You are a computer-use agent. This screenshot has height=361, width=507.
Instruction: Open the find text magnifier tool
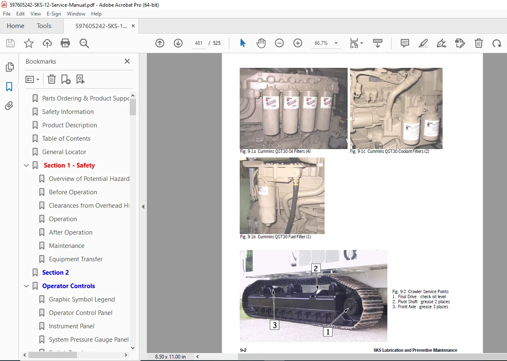click(x=84, y=43)
